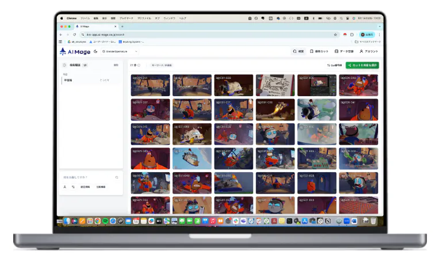Viewport: 440px width, 258px height.
Task: Open the rocket flame trail thumbnail
Action: click(x=276, y=109)
